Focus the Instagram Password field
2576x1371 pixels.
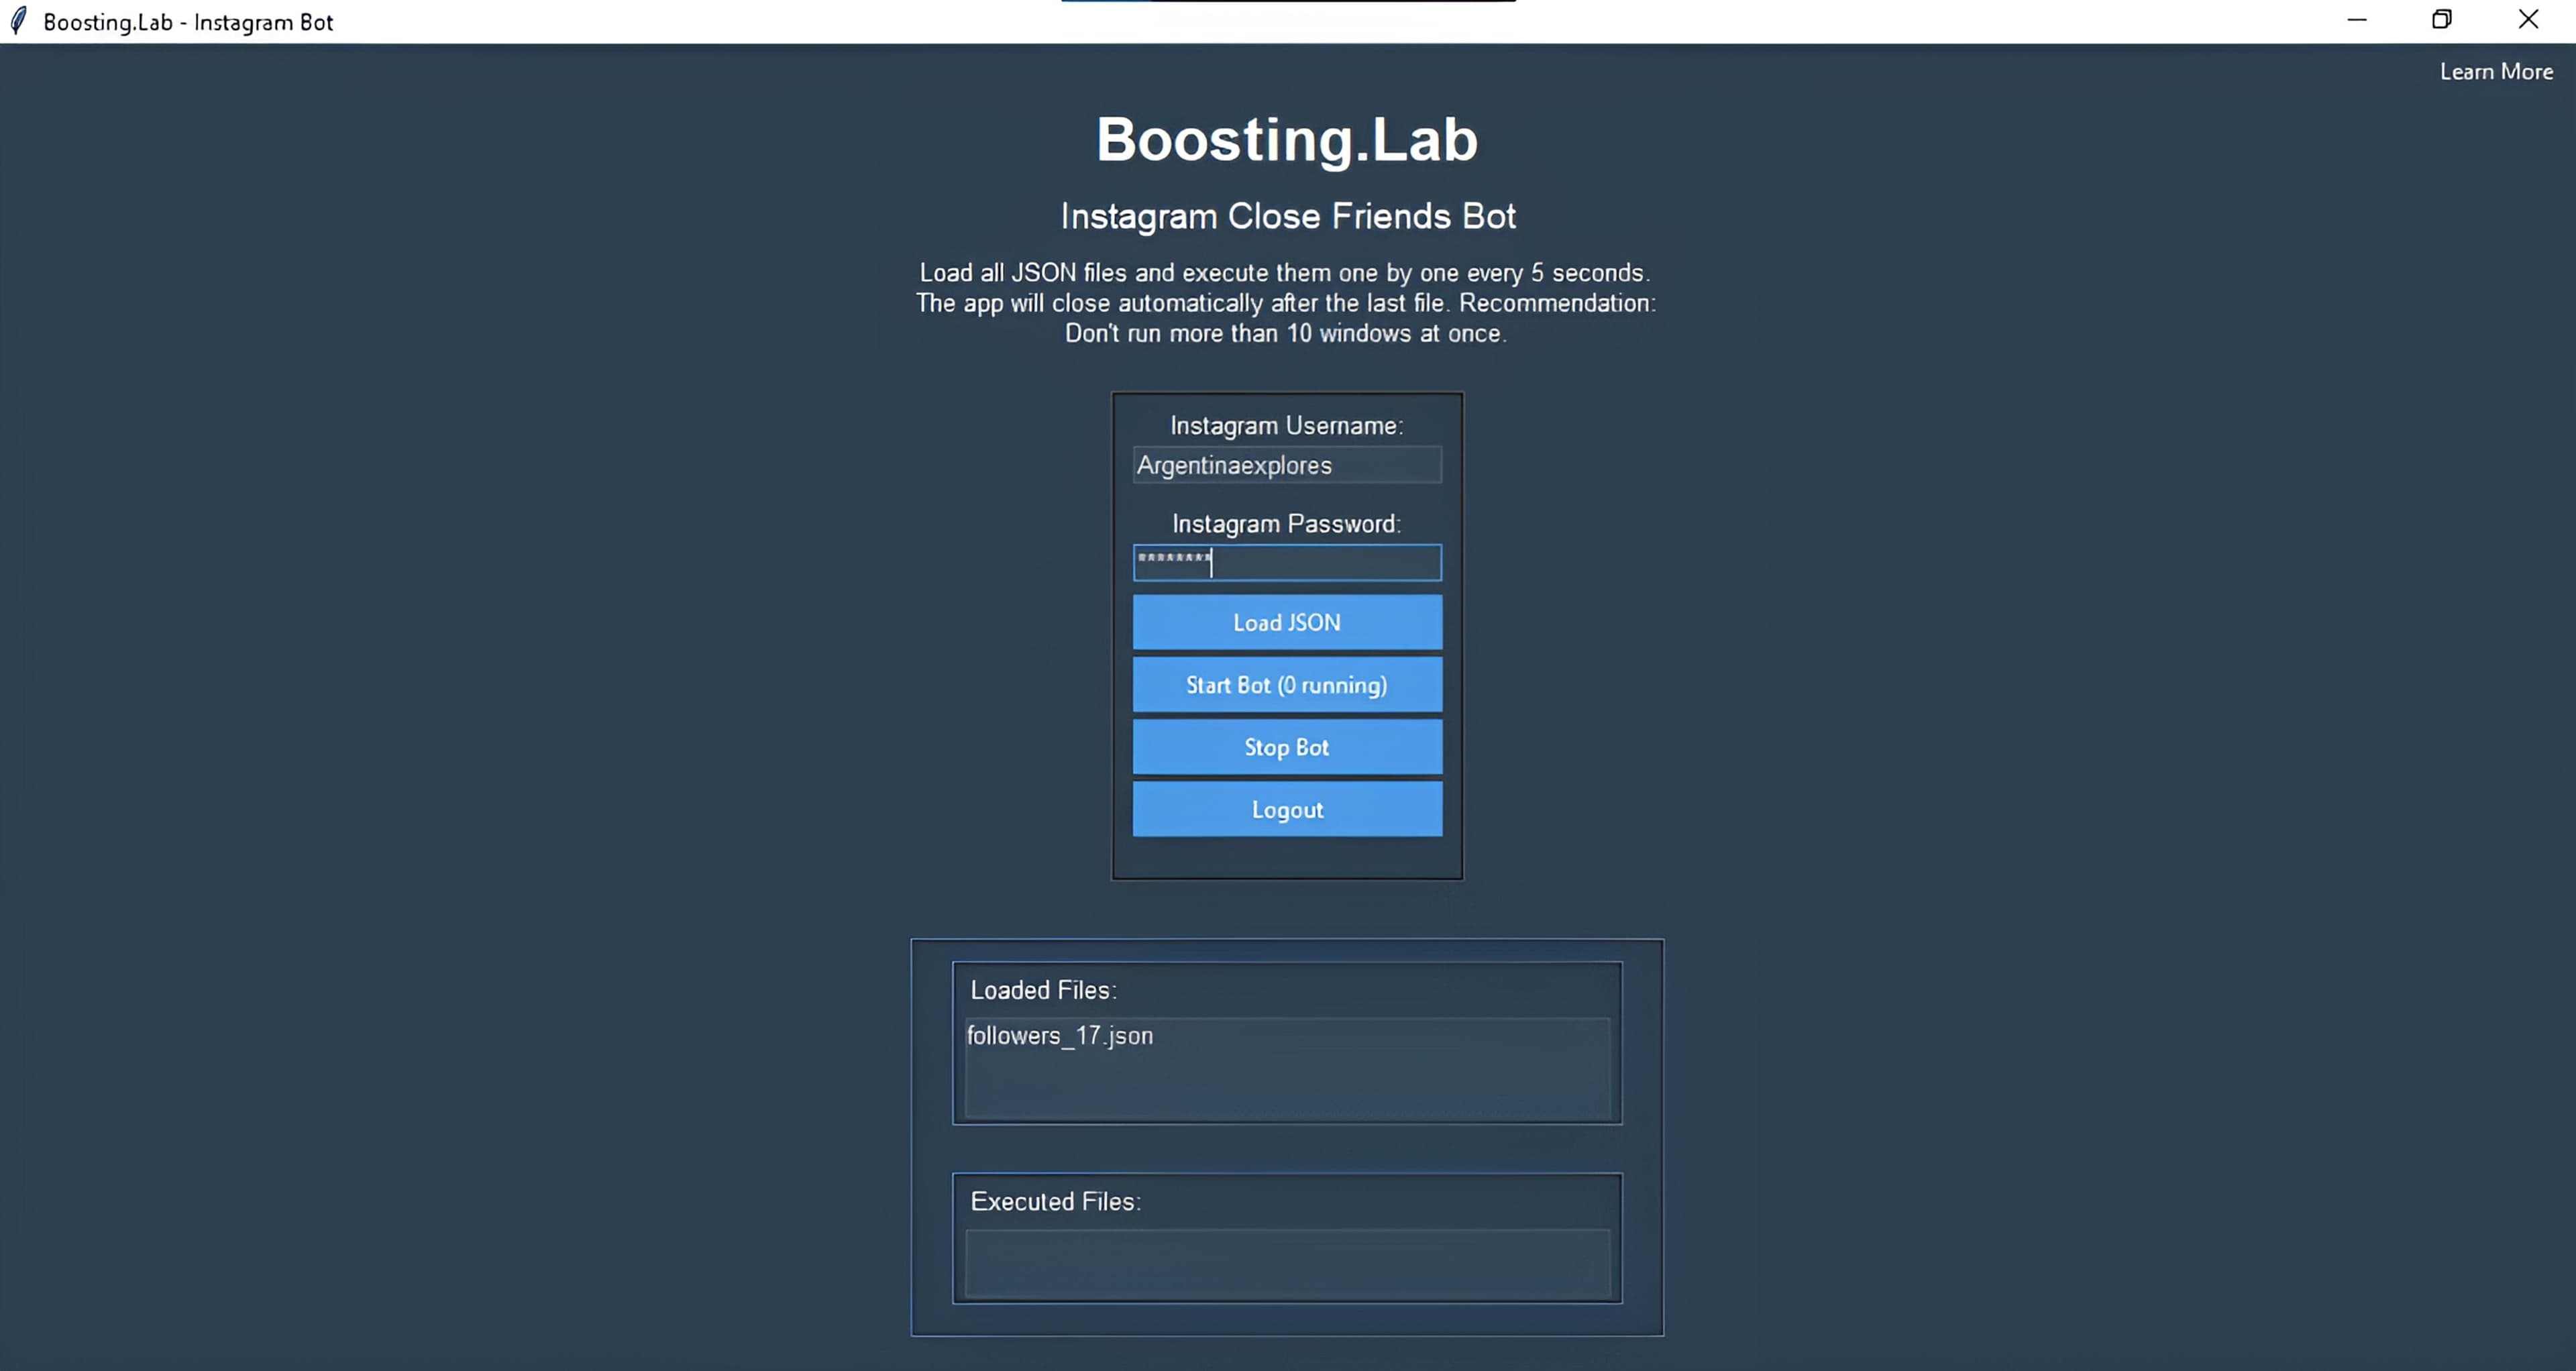(1287, 563)
